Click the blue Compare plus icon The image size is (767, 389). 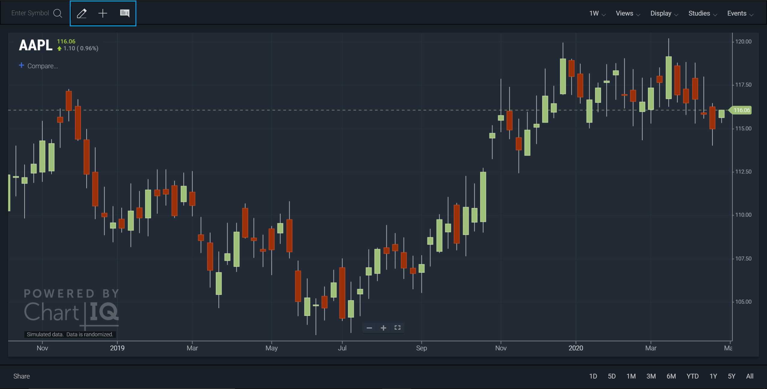coord(21,65)
